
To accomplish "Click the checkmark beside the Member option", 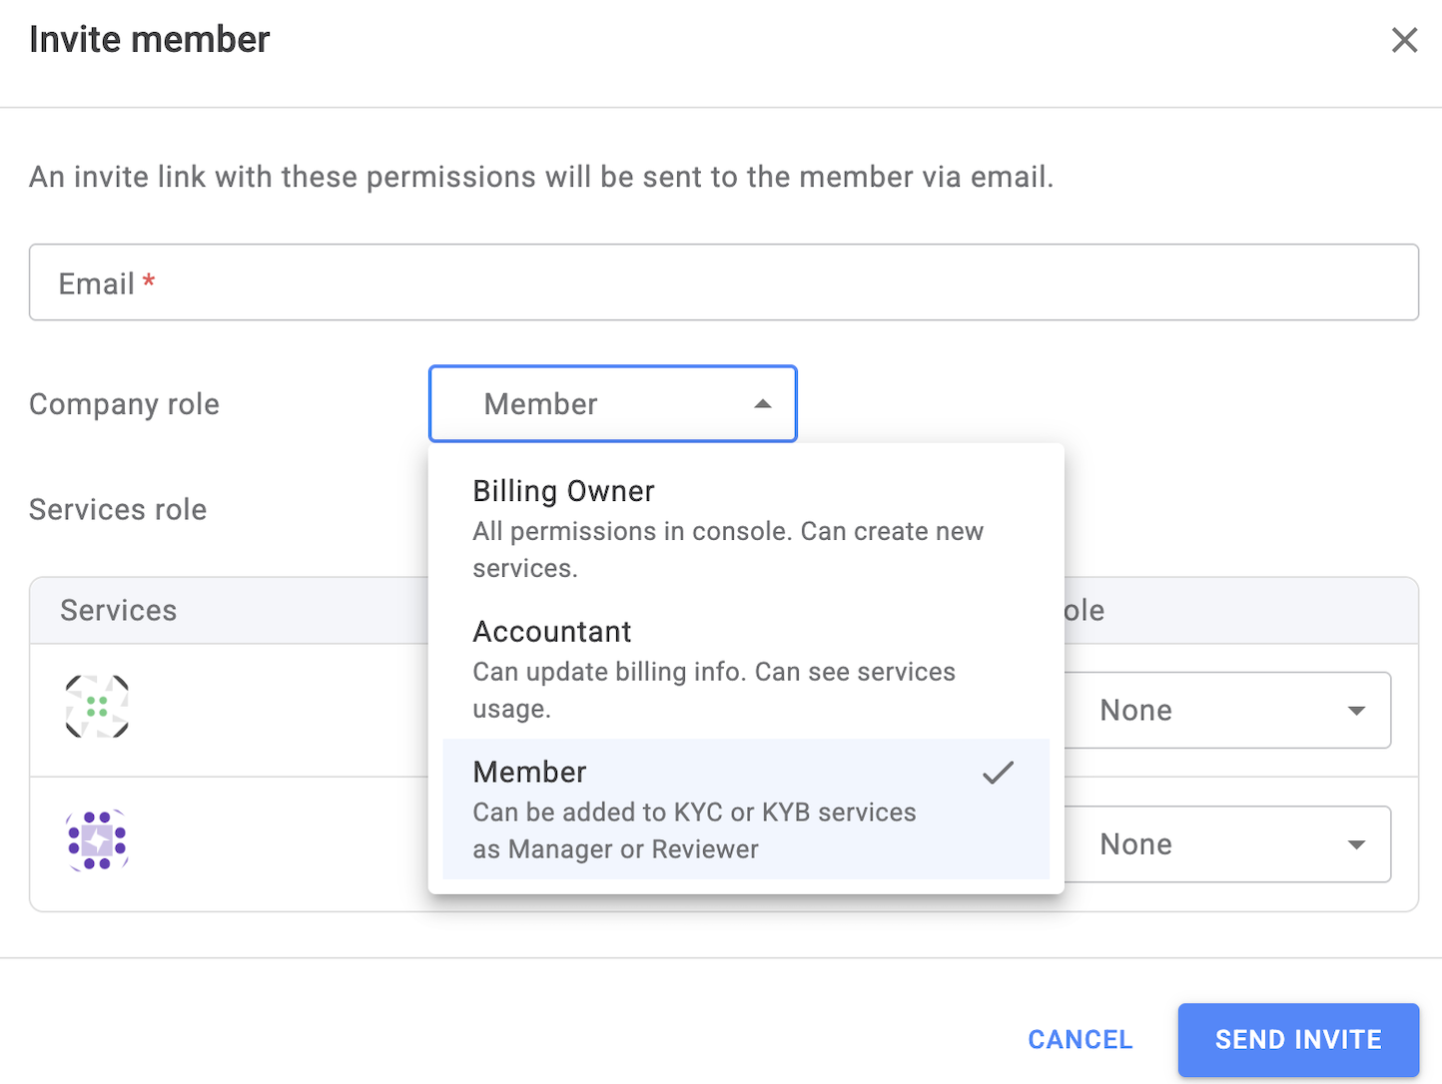I will [998, 773].
